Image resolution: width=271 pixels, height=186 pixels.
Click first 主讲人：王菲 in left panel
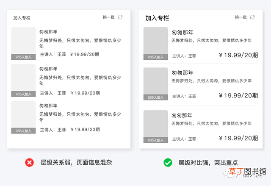53,55
